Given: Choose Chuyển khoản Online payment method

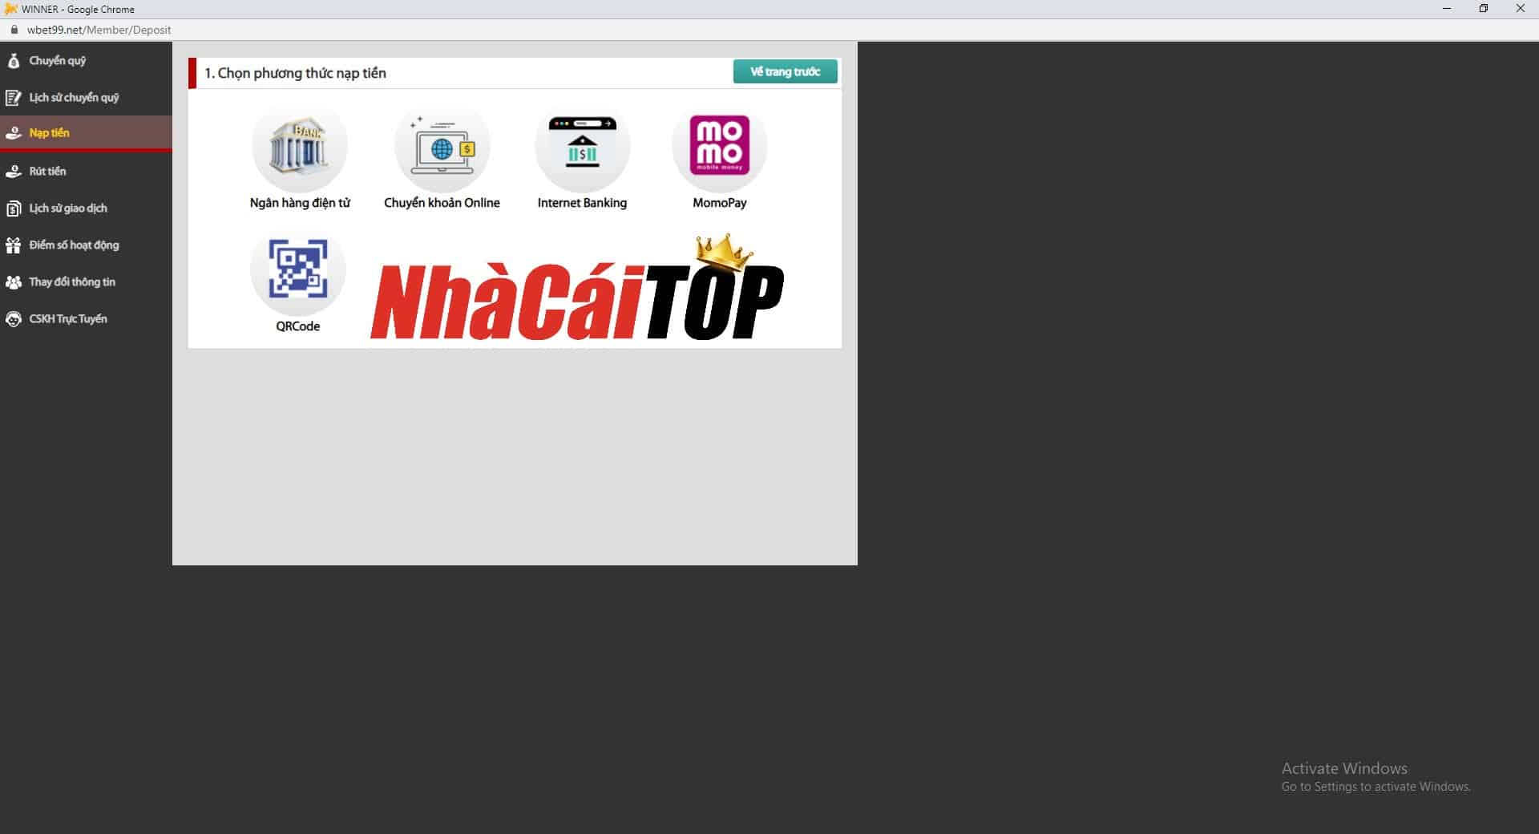Looking at the screenshot, I should 442,148.
